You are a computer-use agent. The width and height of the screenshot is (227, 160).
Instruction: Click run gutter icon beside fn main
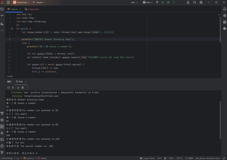[x=12, y=29]
